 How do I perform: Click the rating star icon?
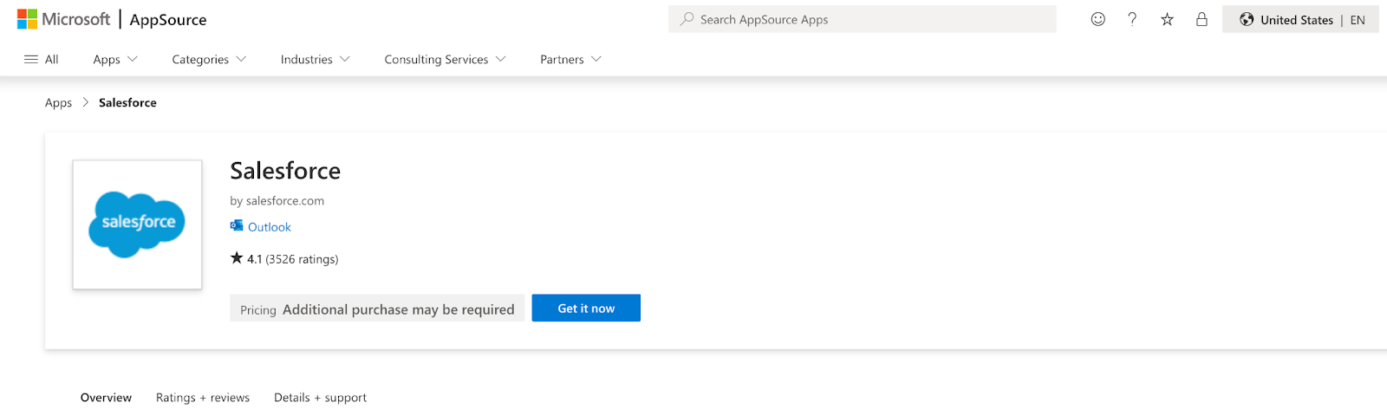(x=237, y=258)
